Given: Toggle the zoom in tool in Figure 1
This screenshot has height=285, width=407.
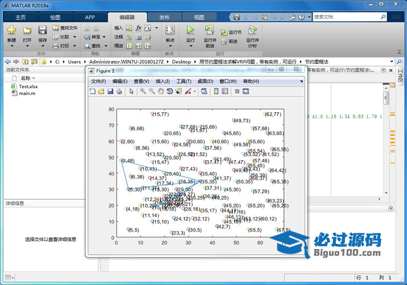Looking at the screenshot, I should 143,91.
